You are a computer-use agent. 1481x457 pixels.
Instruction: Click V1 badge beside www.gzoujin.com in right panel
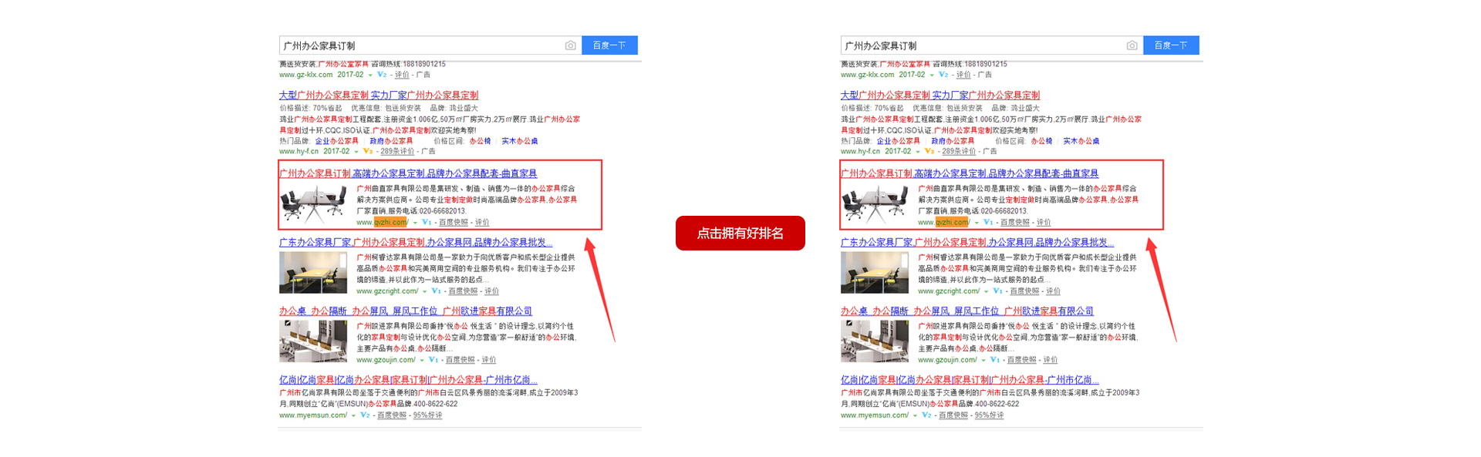[x=994, y=360]
